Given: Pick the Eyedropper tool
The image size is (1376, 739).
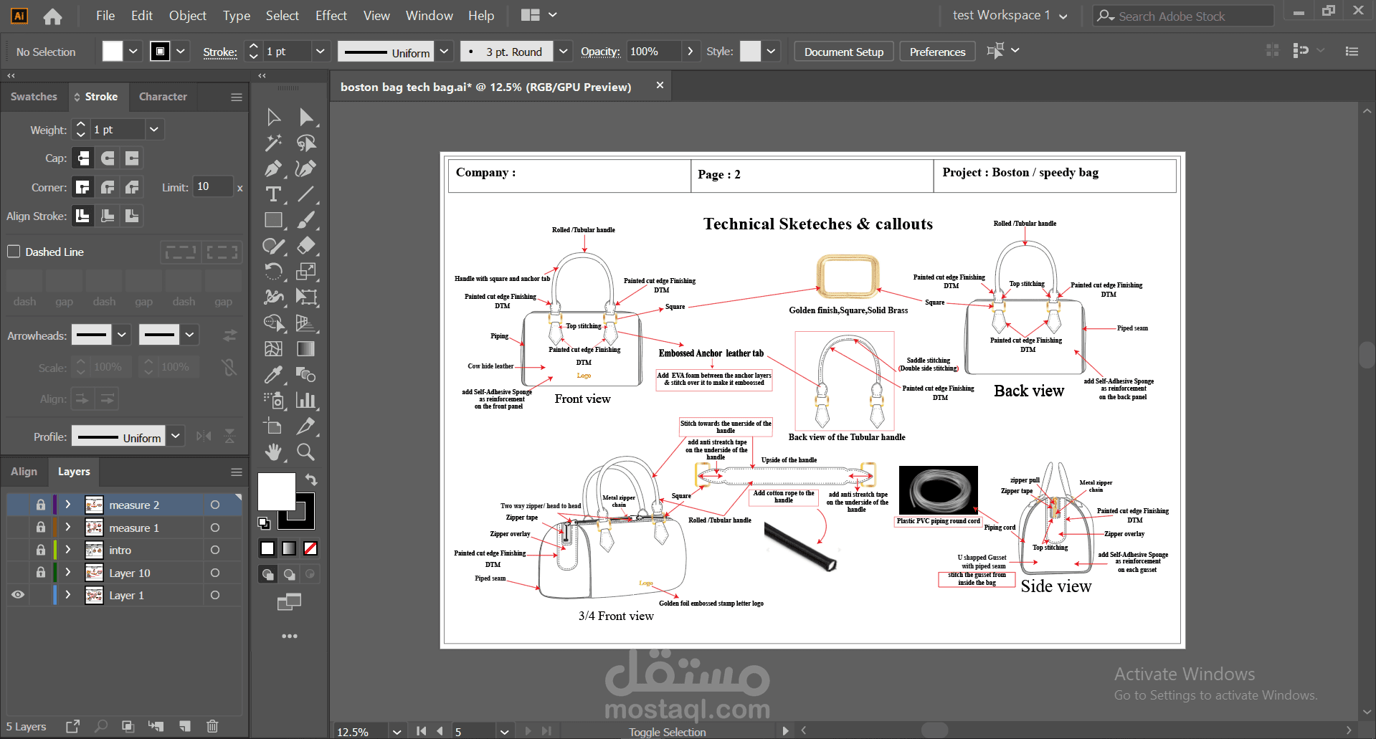Looking at the screenshot, I should point(273,375).
